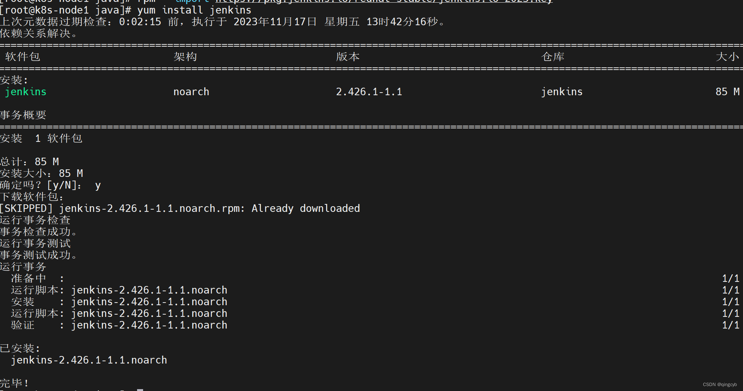Click the '依赖关系解决。' line
Screen dimensions: 743x391
point(38,33)
